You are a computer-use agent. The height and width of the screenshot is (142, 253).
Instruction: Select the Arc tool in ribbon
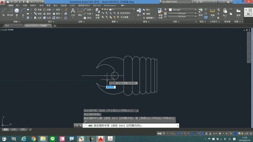point(23,11)
